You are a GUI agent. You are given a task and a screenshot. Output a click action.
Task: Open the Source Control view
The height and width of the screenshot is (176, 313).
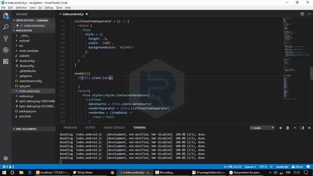point(5,38)
